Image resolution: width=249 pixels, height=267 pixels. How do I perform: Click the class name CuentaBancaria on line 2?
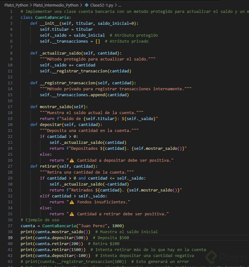point(52,17)
